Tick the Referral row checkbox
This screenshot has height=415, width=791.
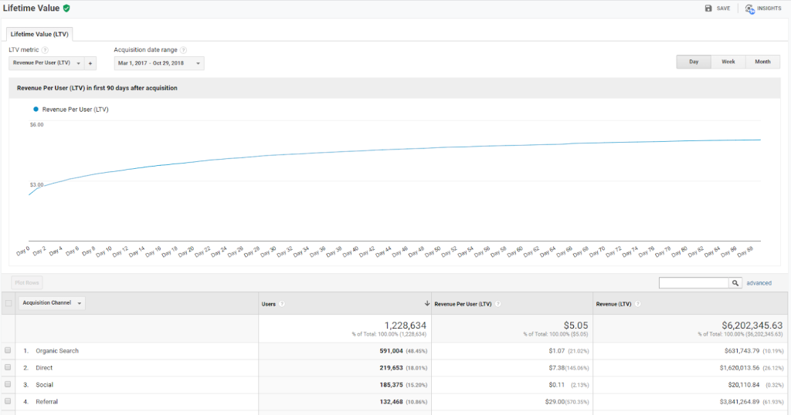[x=8, y=401]
